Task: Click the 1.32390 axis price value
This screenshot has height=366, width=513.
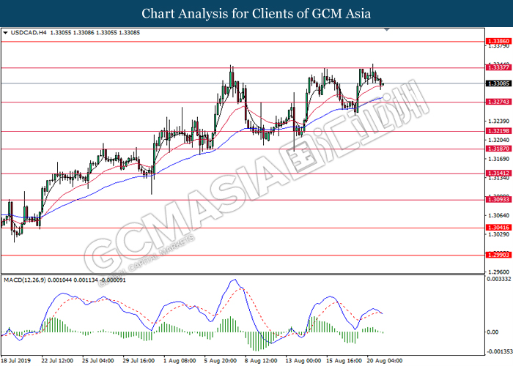Action: pyautogui.click(x=498, y=122)
